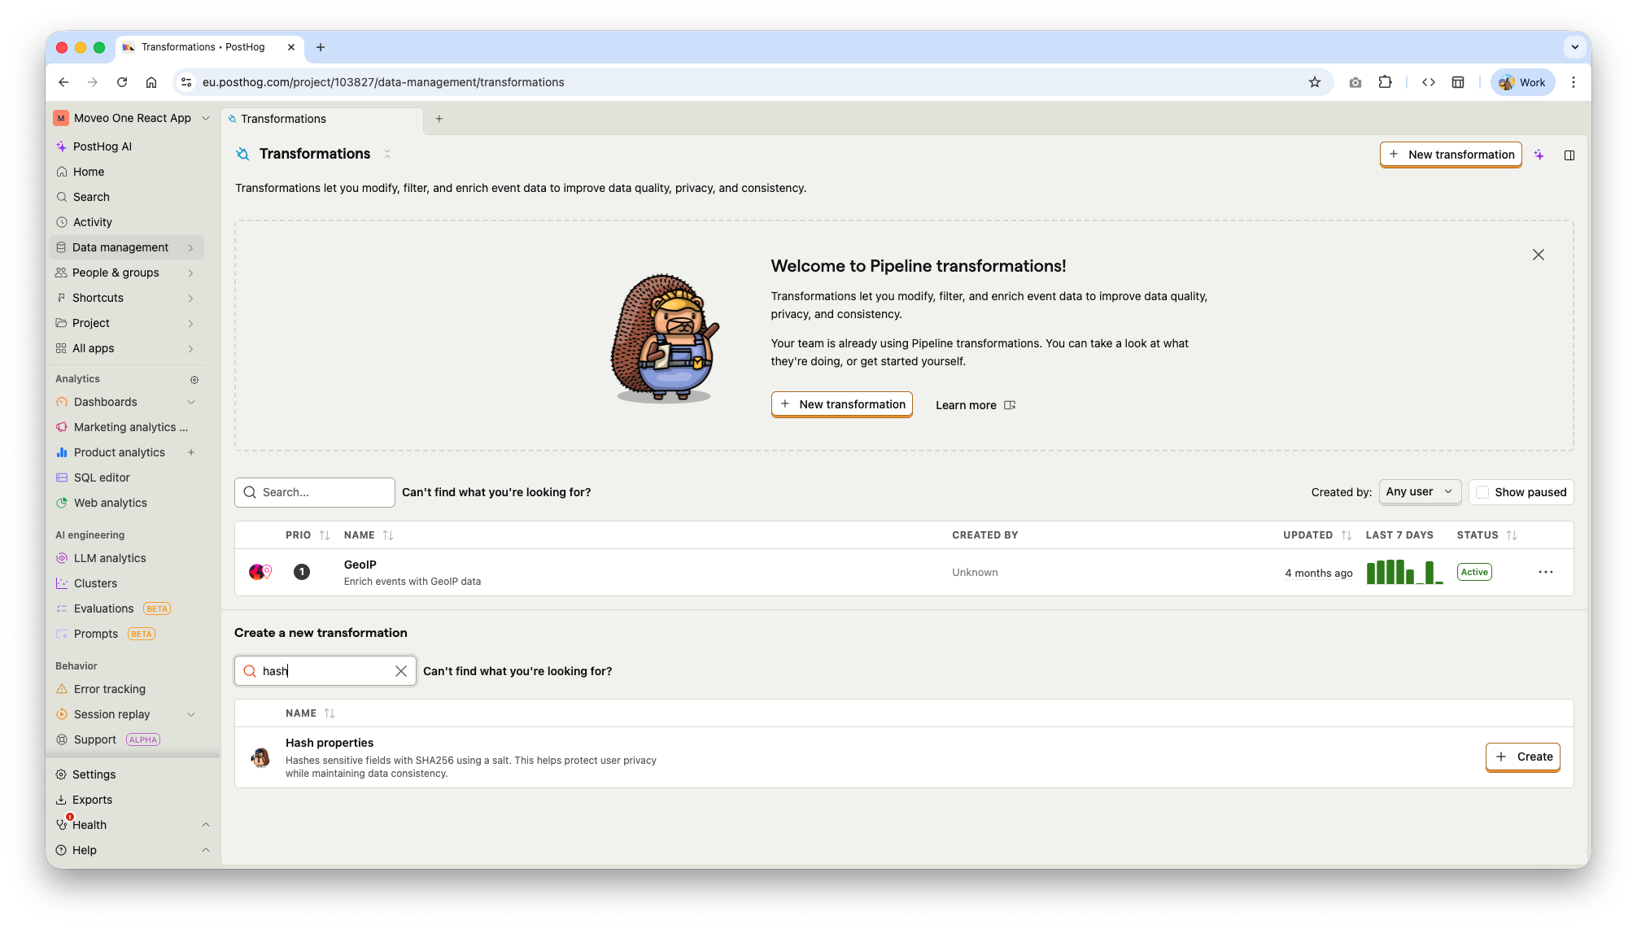View GeoIP last 7 days sparkline
This screenshot has width=1637, height=929.
(x=1405, y=572)
